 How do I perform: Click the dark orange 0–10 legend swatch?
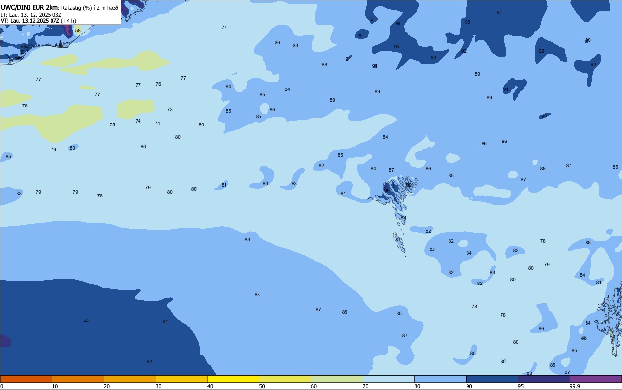click(26, 379)
